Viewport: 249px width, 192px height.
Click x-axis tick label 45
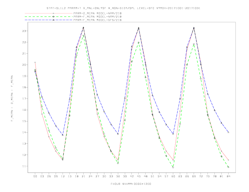(x=139, y=176)
